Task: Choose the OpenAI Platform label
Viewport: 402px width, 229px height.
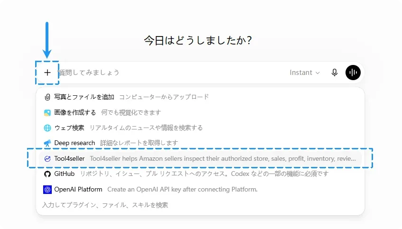Action: (78, 190)
